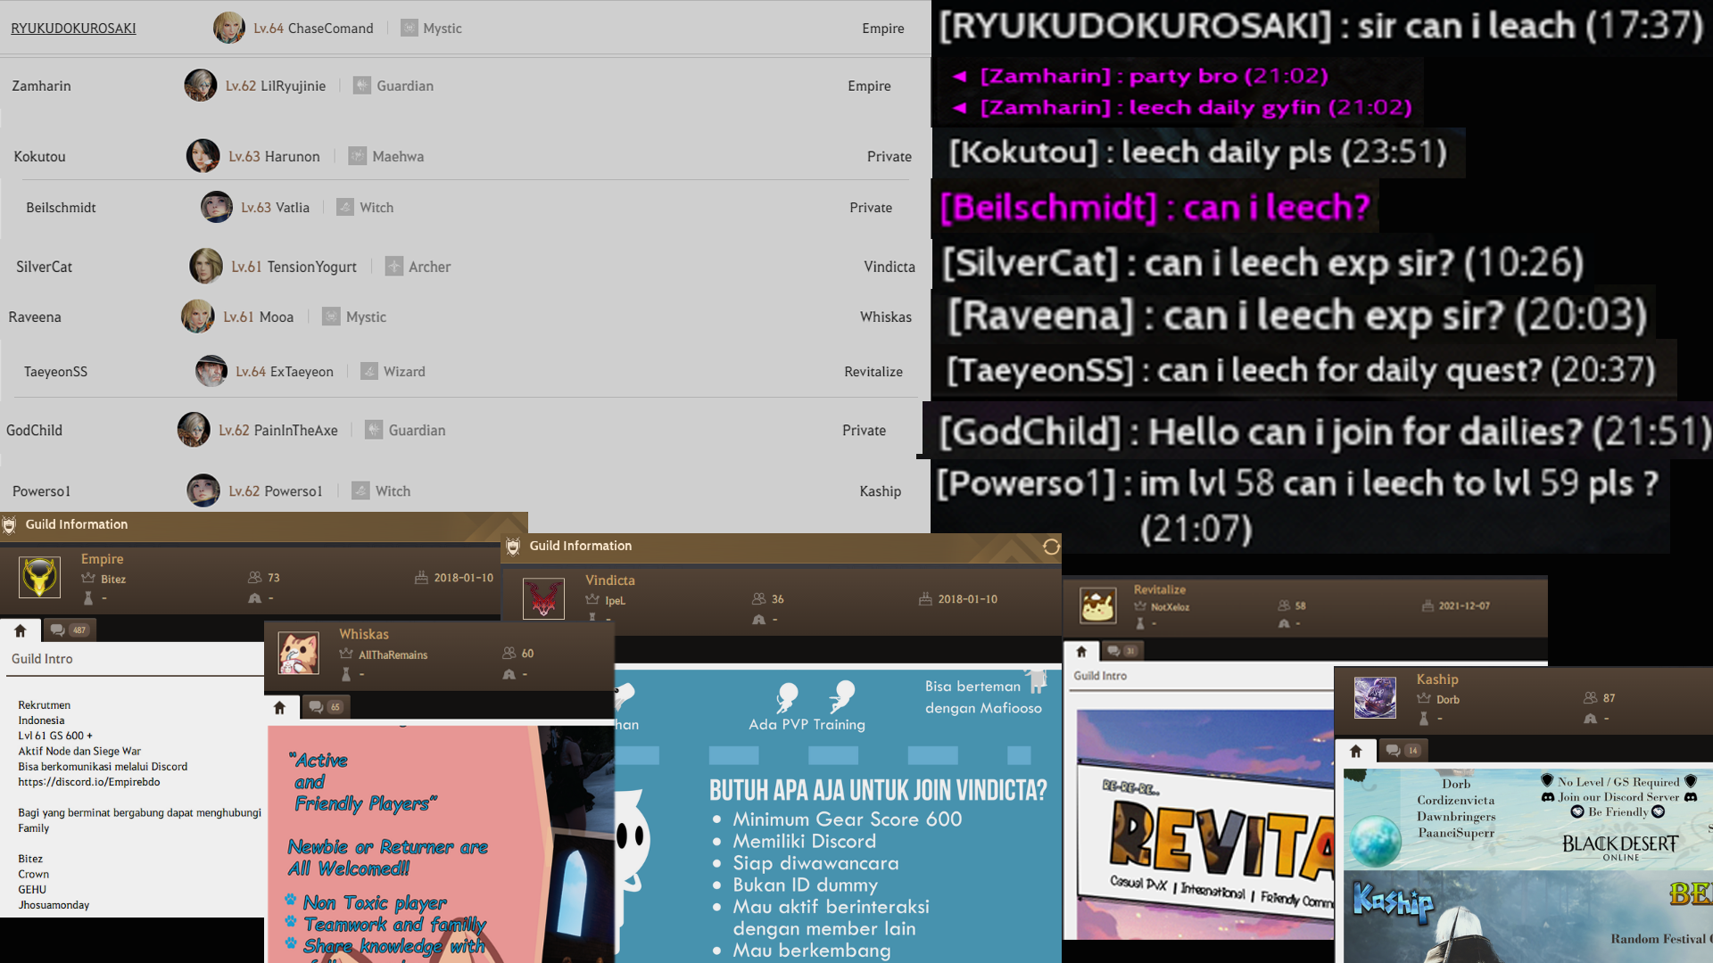
Task: Click the ExTaeyeon wizard character portrait
Action: pos(211,371)
